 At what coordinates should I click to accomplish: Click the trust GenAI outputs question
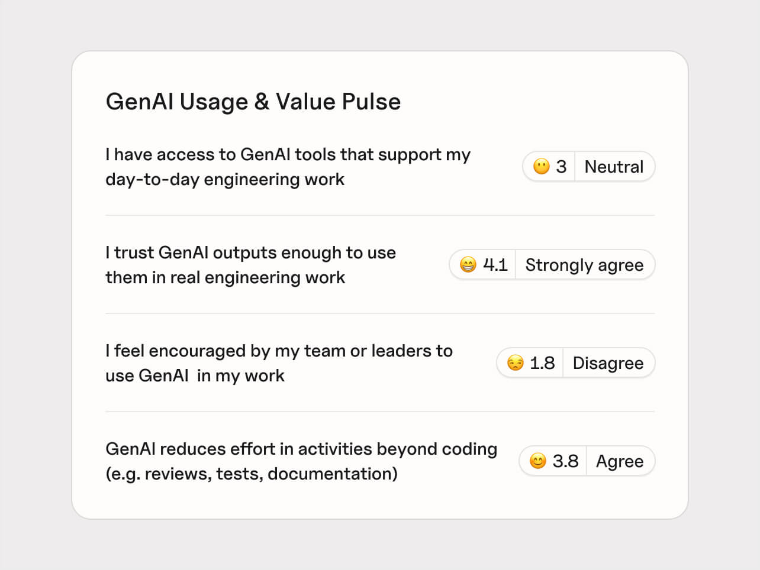pos(250,265)
